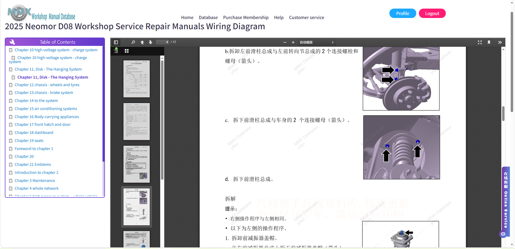The image size is (515, 249).
Task: Click the Table of Contents header
Action: point(55,42)
